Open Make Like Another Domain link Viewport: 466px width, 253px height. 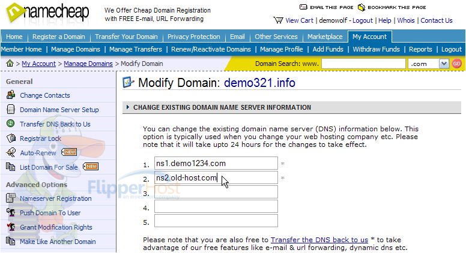58,242
